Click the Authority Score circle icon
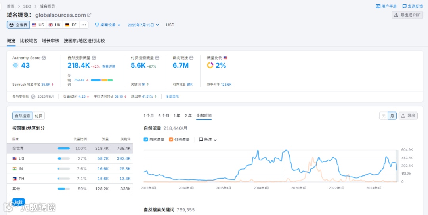Viewport: 428px width, 215px height. click(x=15, y=65)
